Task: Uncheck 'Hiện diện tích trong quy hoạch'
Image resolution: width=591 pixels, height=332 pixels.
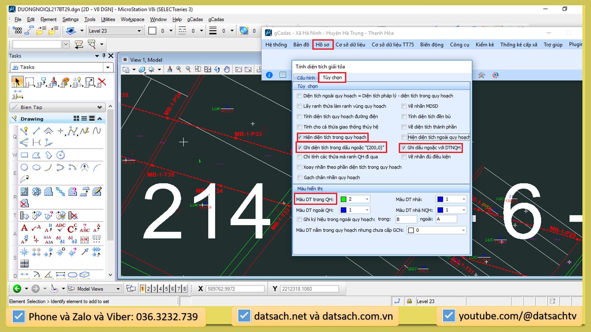Action: point(300,137)
